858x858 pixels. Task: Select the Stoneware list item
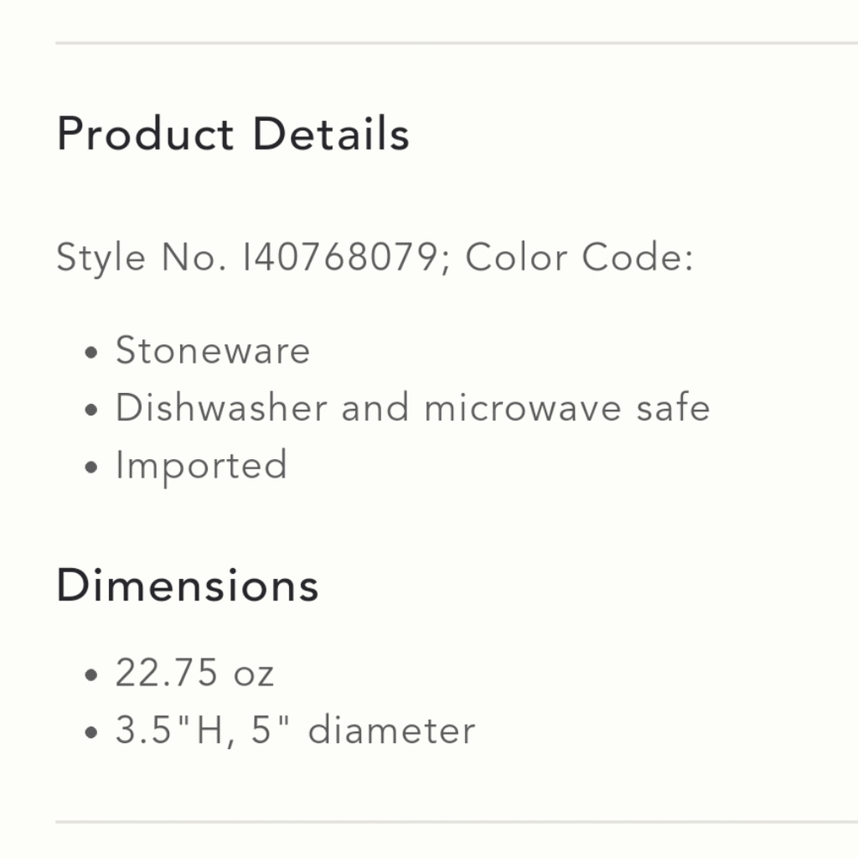(213, 351)
